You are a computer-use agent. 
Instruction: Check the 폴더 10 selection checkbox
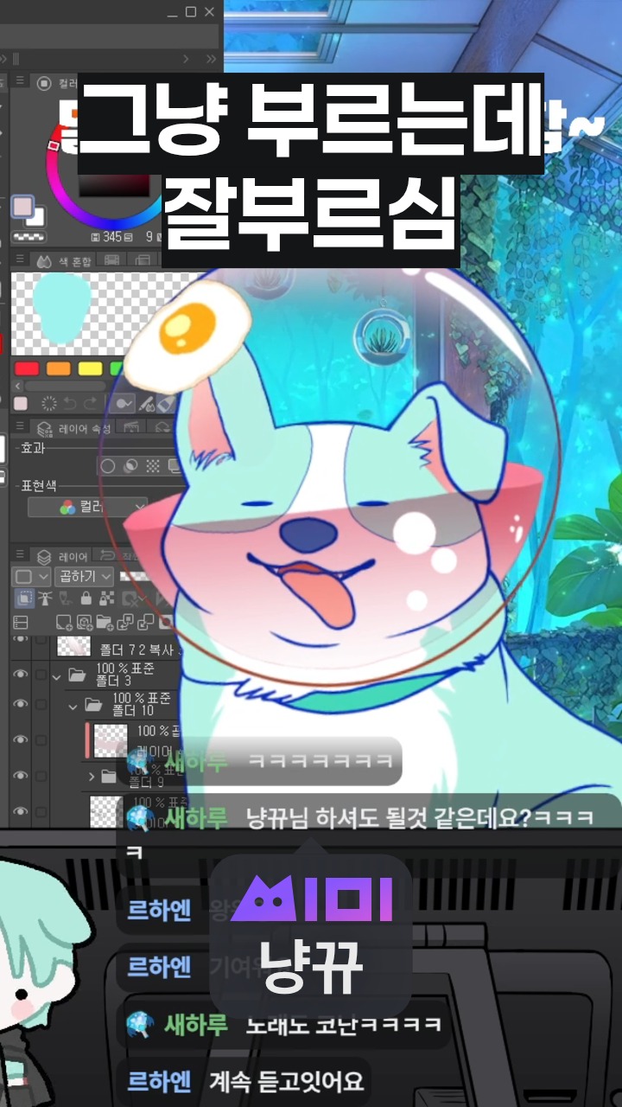pyautogui.click(x=41, y=705)
